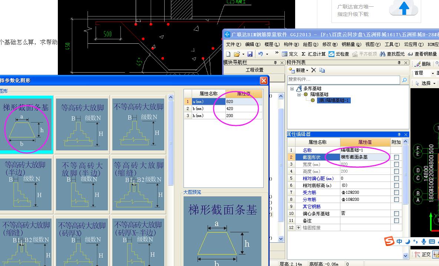Viewport: 439px width, 266px height.
Task: Open the 文件(F) menu
Action: tap(234, 44)
